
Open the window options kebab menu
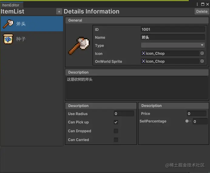coord(197,4)
